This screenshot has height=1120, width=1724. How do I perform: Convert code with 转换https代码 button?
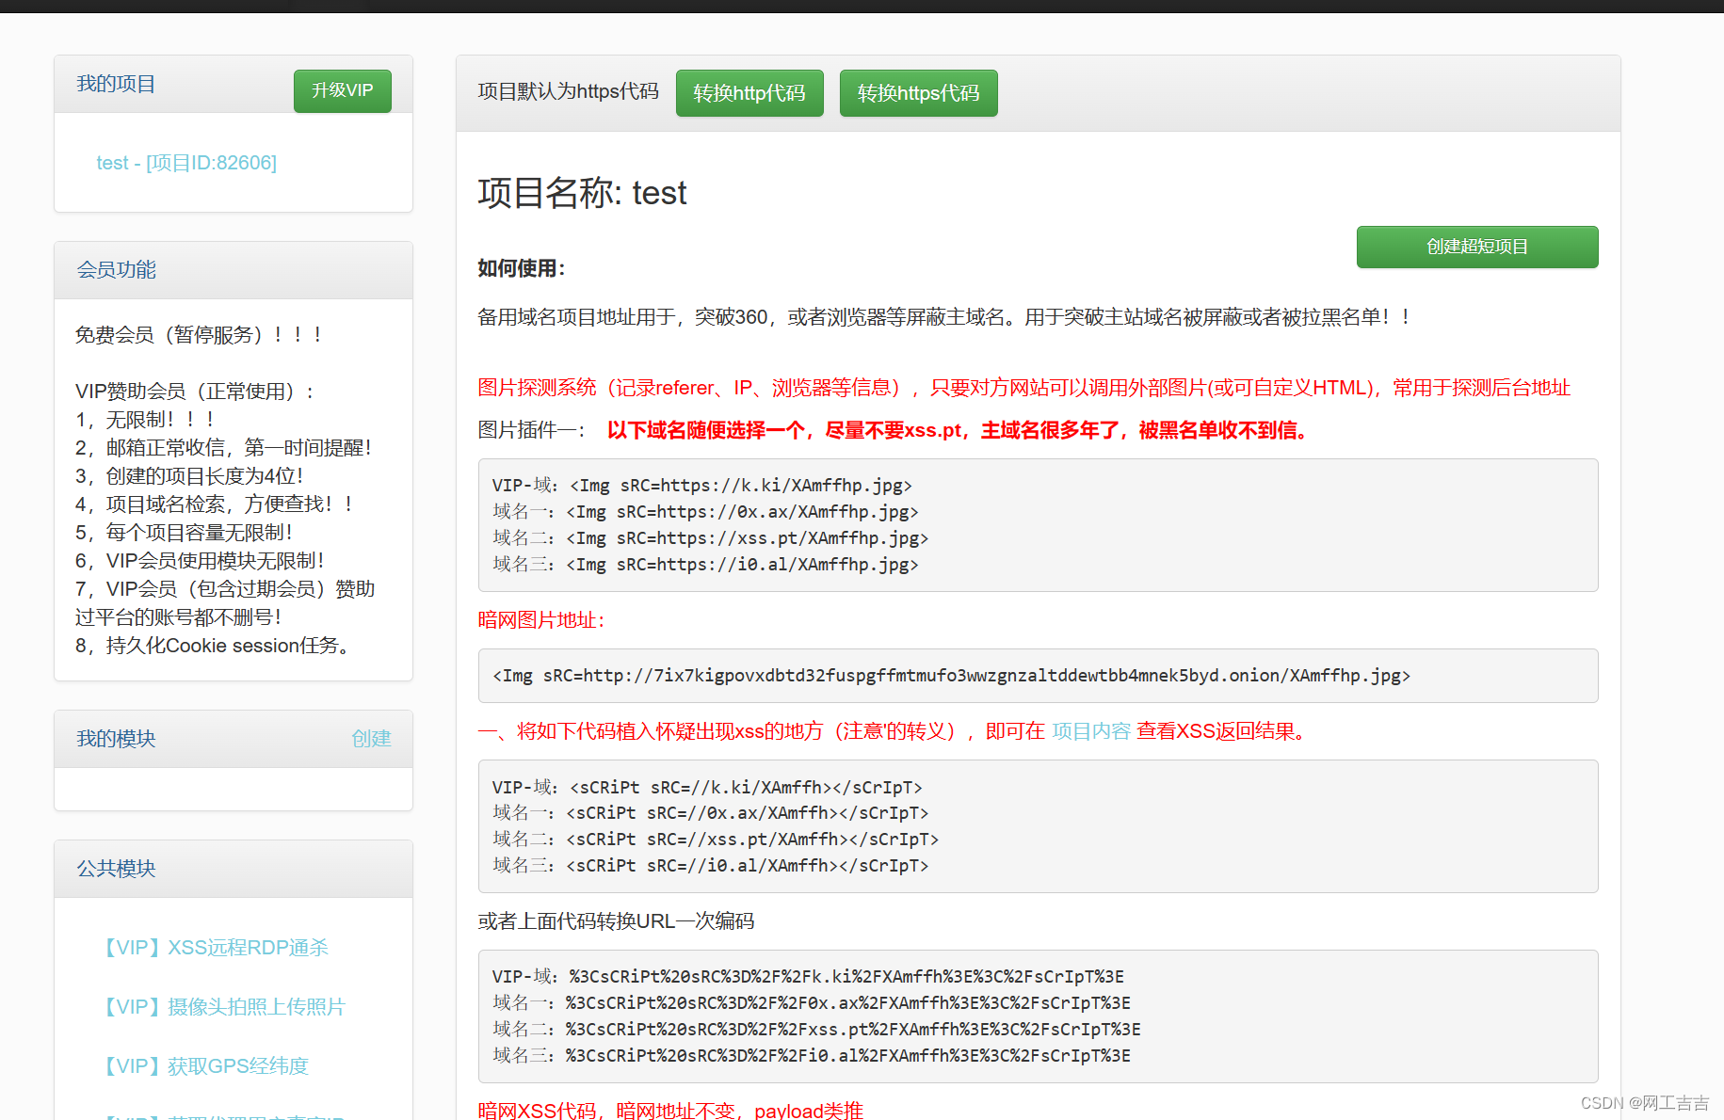coord(918,93)
